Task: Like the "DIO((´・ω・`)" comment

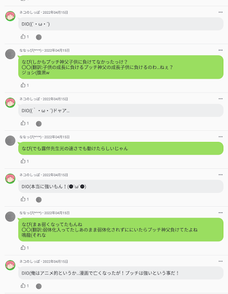Action: point(23,37)
